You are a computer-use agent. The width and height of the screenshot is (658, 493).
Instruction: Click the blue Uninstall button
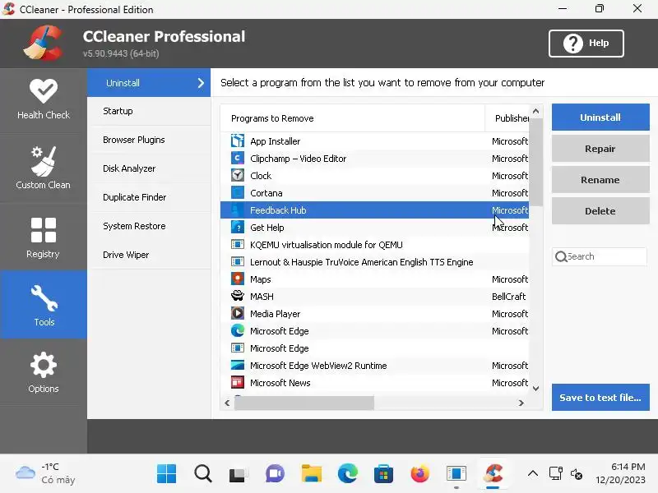pyautogui.click(x=600, y=117)
